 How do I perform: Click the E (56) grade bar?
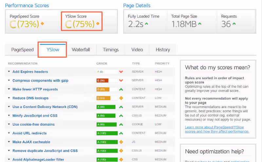pos(107,81)
